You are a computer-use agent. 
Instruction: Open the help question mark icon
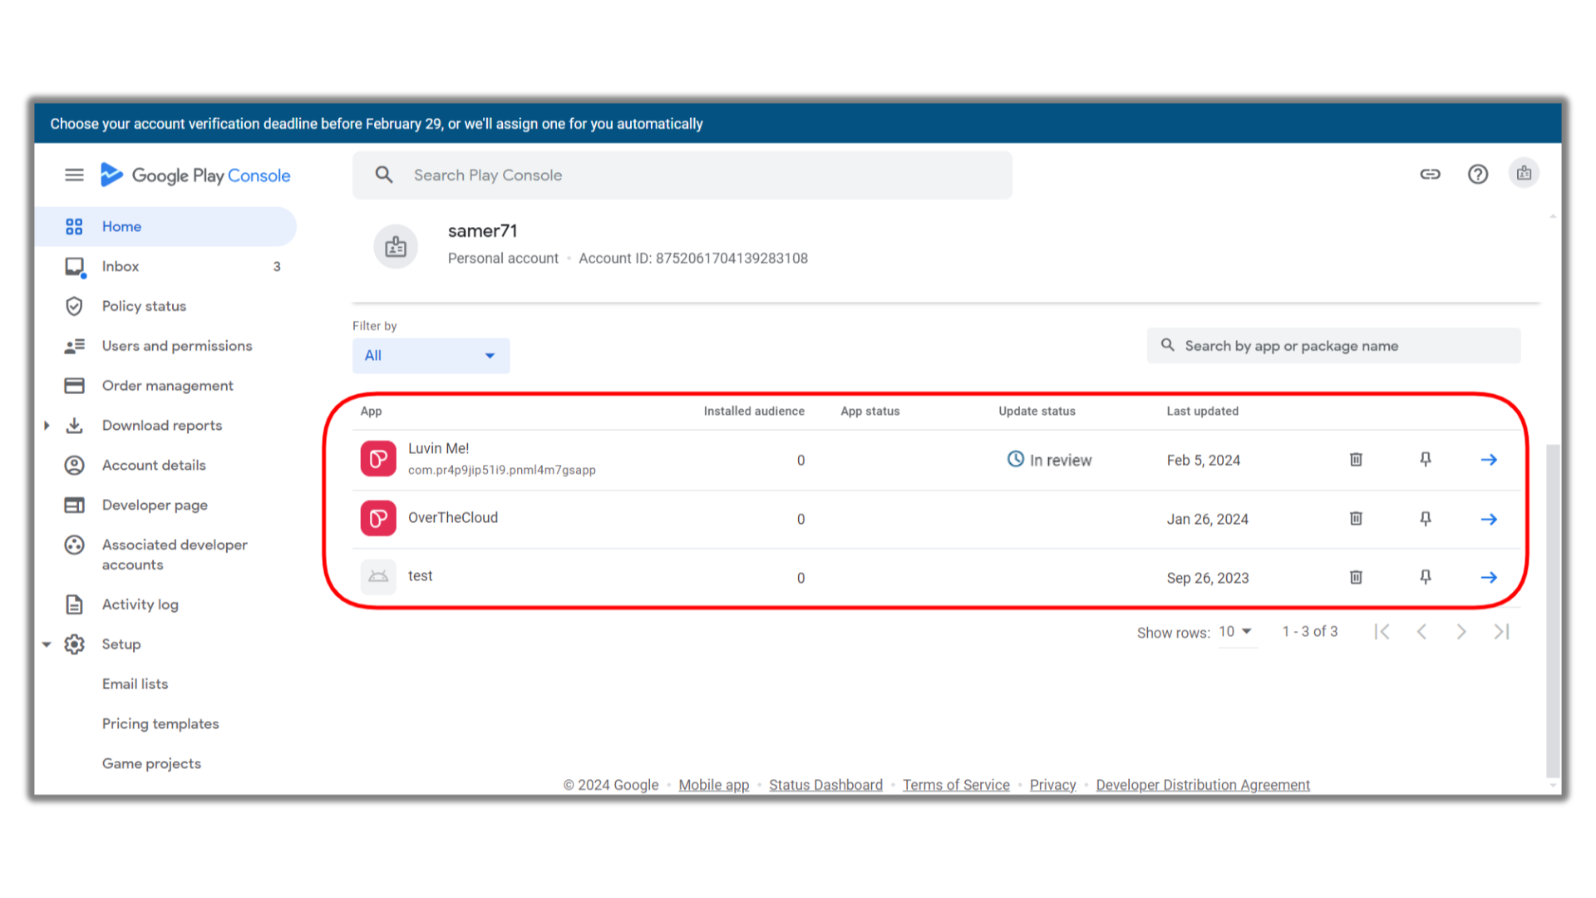[1477, 174]
